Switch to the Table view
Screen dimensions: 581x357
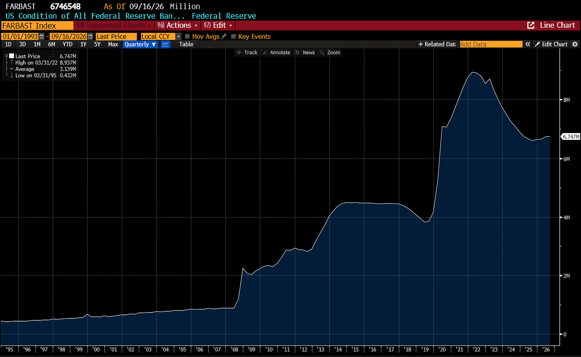186,44
